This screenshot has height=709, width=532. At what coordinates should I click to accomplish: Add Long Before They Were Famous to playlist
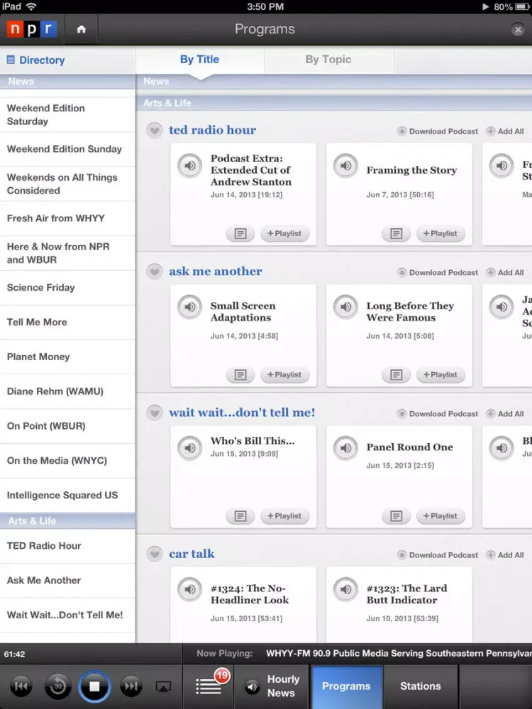click(x=440, y=375)
